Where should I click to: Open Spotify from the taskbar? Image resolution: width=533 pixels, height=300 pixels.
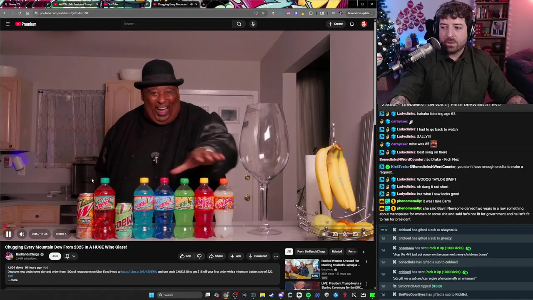tap(308, 295)
